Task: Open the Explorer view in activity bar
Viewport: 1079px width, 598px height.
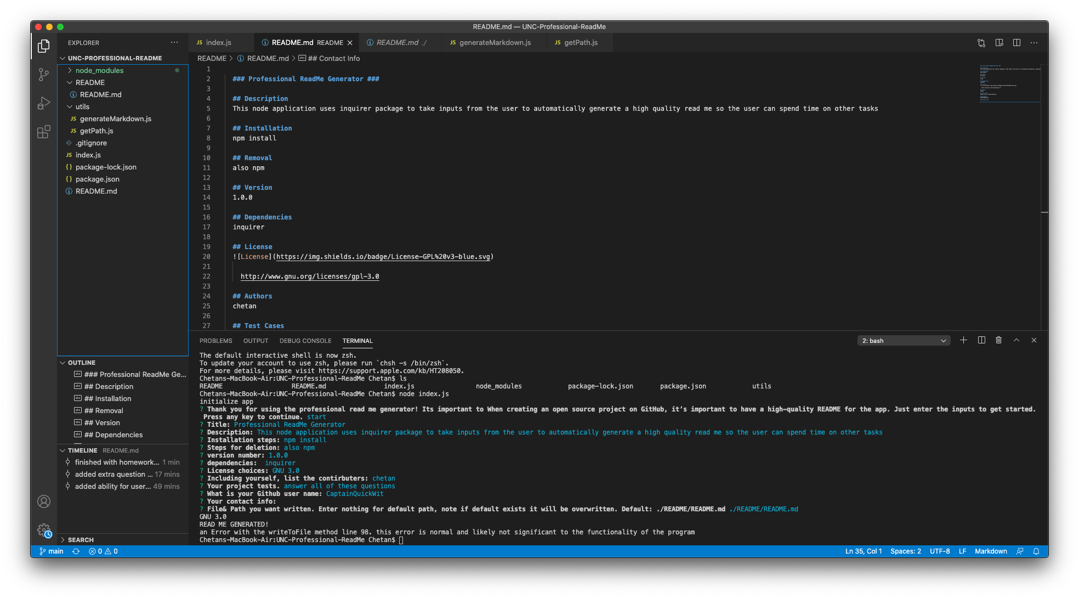Action: coord(44,46)
